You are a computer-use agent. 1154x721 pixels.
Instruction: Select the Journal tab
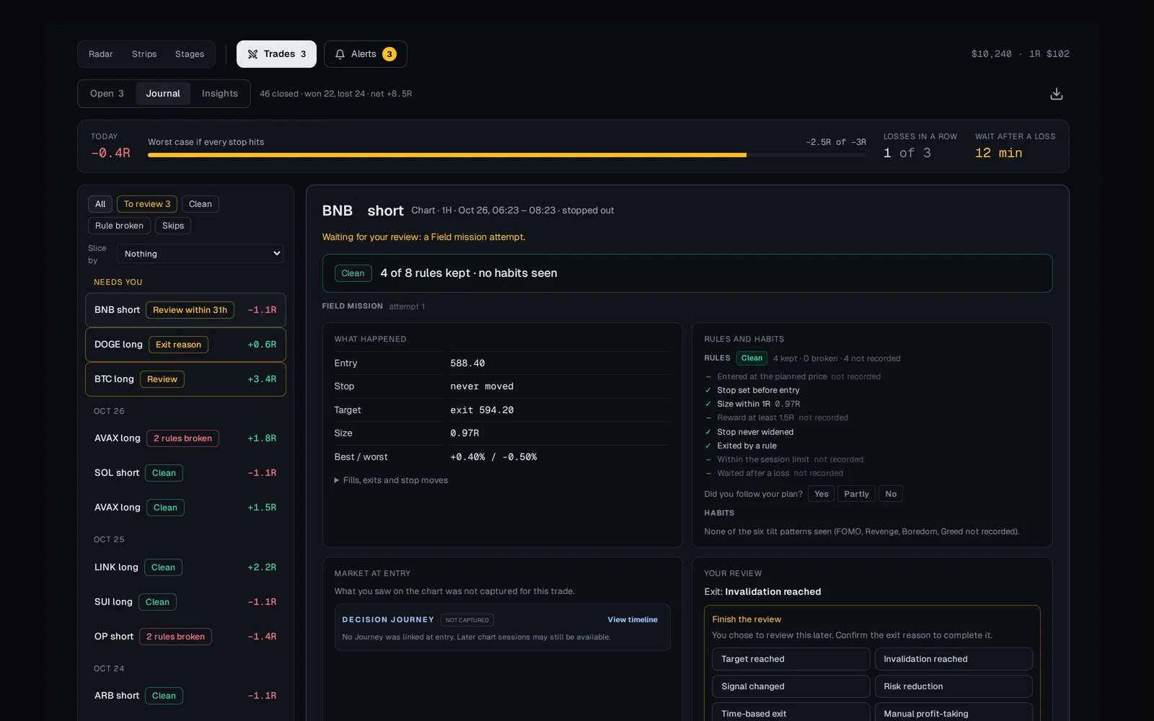(x=163, y=94)
